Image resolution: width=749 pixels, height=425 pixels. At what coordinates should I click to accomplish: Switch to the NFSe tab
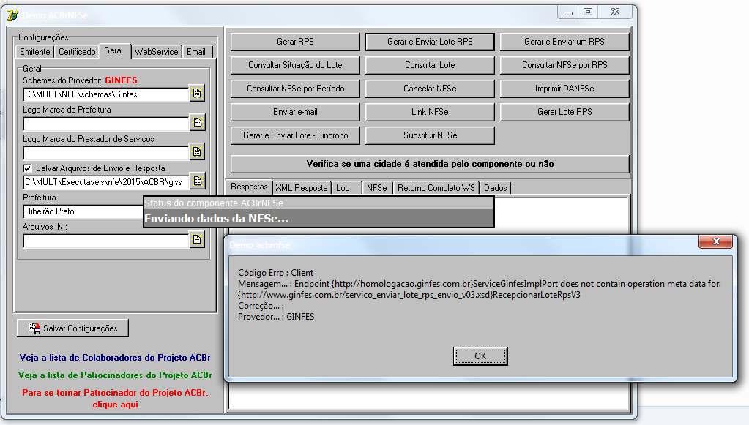tap(377, 188)
